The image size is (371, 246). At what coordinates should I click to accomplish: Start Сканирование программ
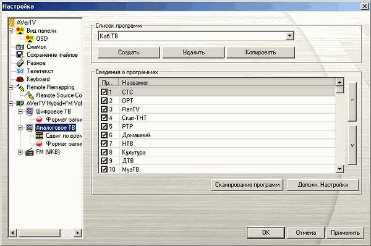[x=247, y=185]
